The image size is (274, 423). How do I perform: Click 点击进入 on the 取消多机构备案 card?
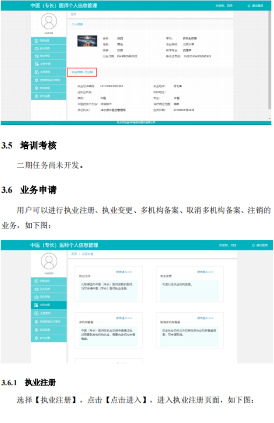[205, 318]
